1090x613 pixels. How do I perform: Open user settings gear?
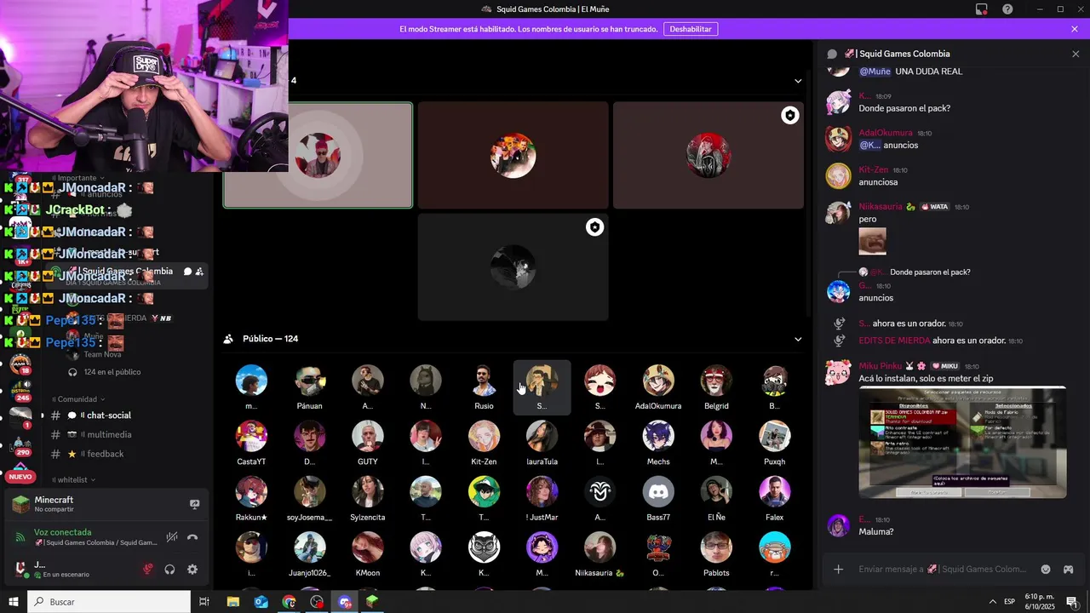[192, 569]
